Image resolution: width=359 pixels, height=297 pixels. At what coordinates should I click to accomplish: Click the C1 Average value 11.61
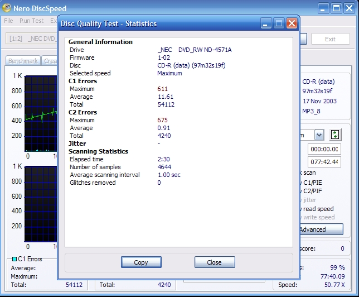(x=166, y=97)
